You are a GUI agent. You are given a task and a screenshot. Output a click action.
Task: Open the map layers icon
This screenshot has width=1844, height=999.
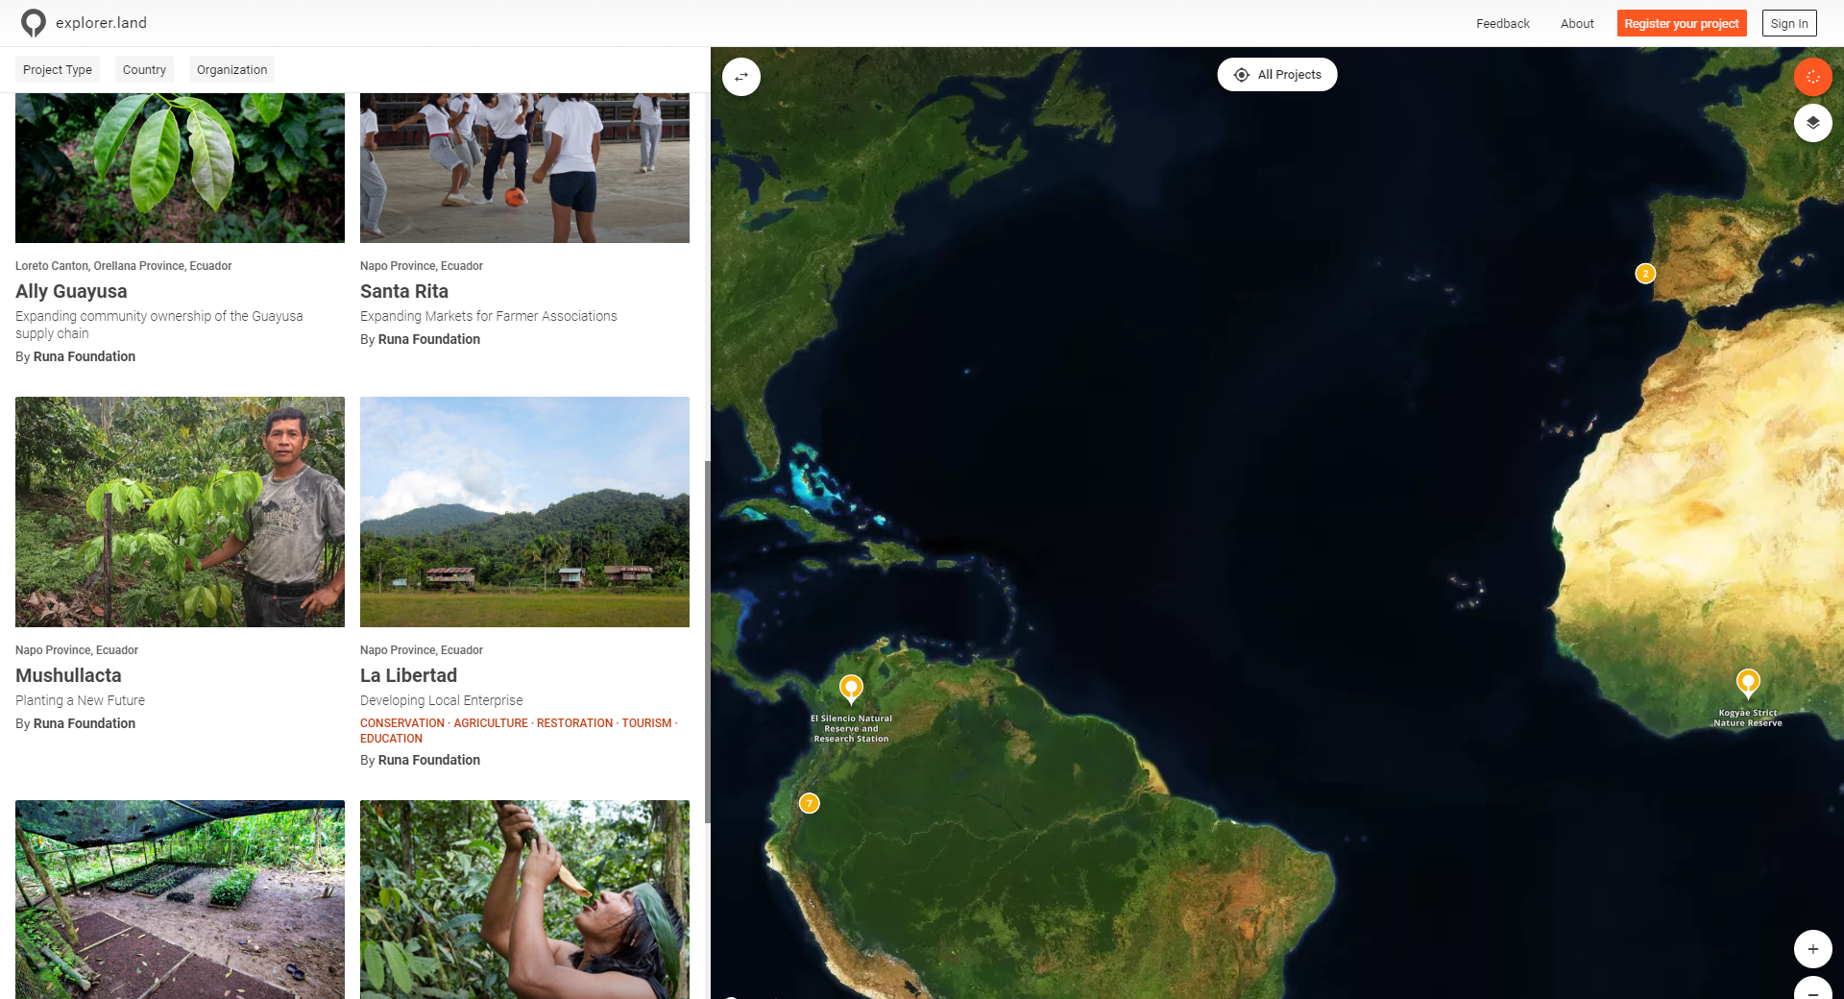1812,123
